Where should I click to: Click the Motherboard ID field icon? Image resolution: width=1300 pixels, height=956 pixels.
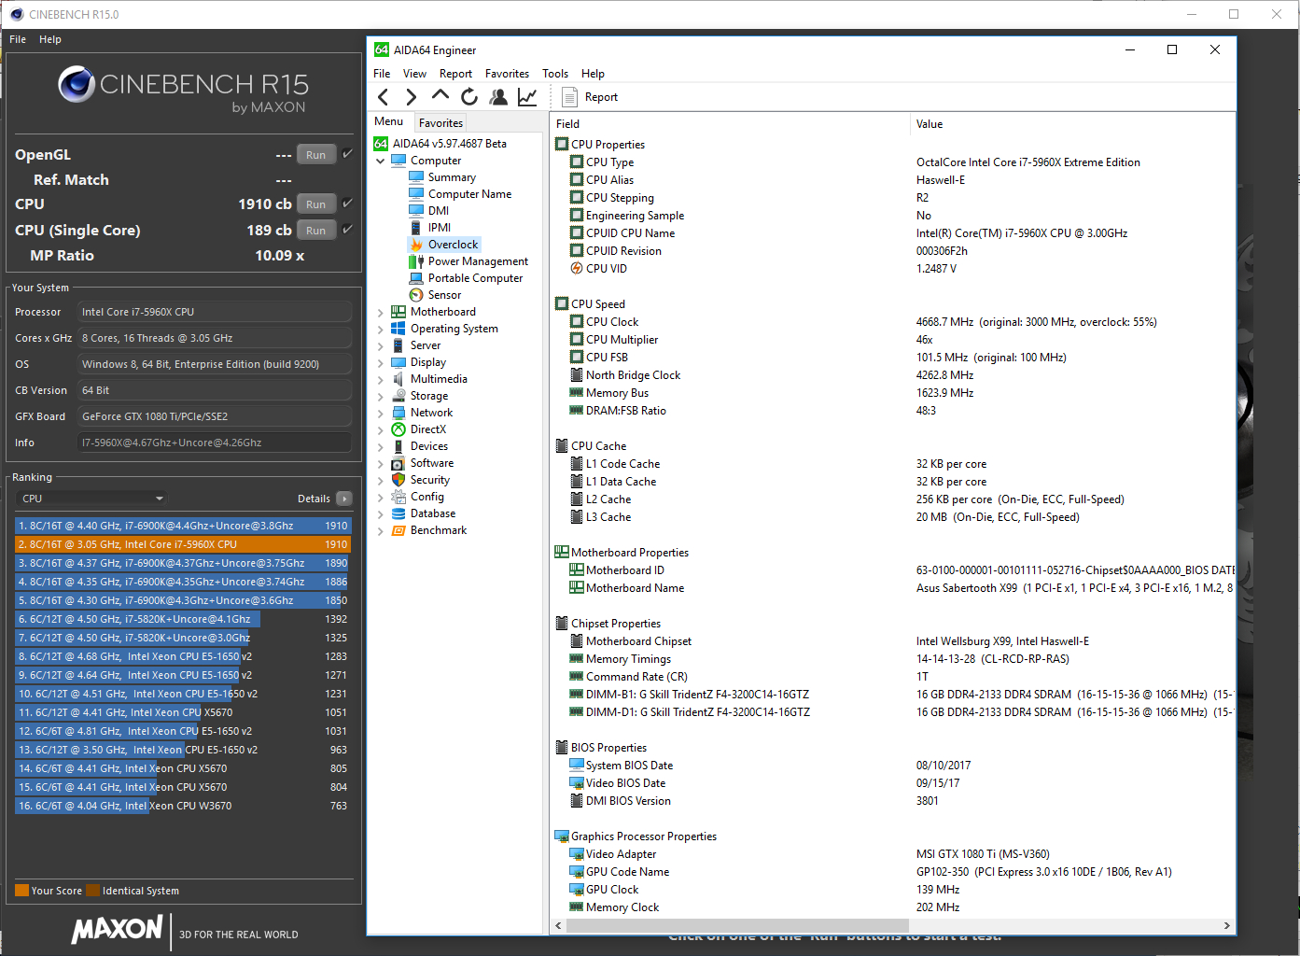577,570
